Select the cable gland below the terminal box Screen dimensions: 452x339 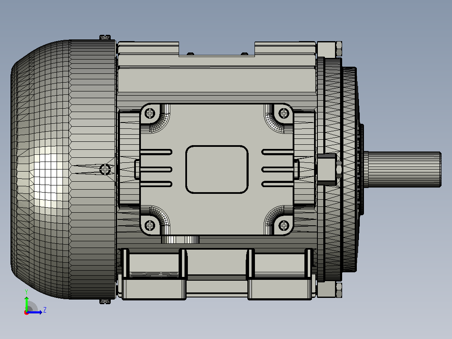tap(180, 240)
